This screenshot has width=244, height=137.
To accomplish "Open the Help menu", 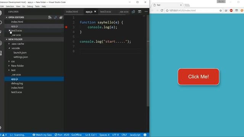I will (44, 6).
